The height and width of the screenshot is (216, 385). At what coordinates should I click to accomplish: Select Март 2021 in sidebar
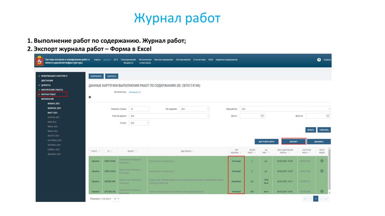[x=53, y=113]
